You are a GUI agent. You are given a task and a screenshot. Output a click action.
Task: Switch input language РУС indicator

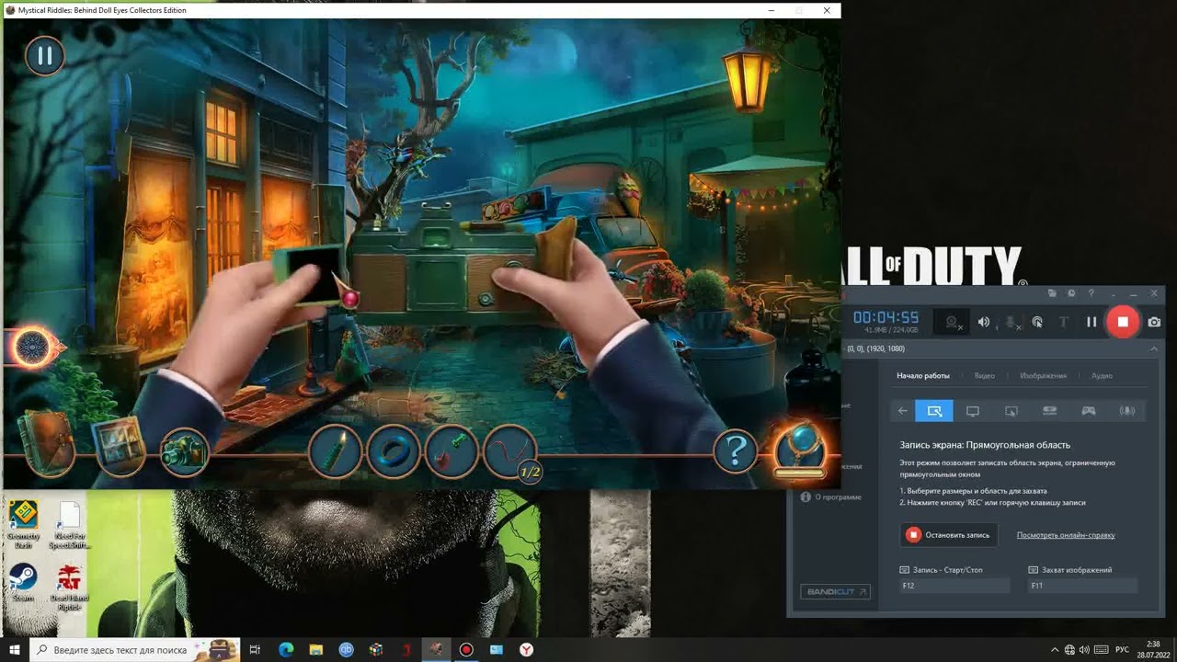click(1122, 649)
